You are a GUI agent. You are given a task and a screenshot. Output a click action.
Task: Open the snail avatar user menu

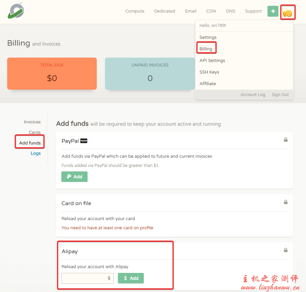pyautogui.click(x=288, y=13)
